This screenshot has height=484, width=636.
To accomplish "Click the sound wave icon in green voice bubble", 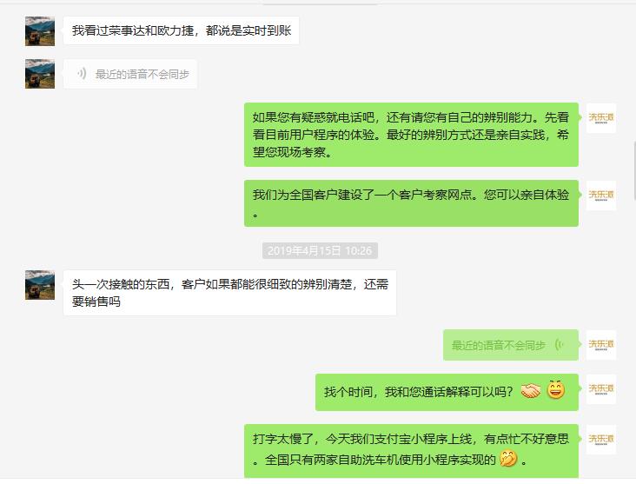I will click(x=560, y=345).
